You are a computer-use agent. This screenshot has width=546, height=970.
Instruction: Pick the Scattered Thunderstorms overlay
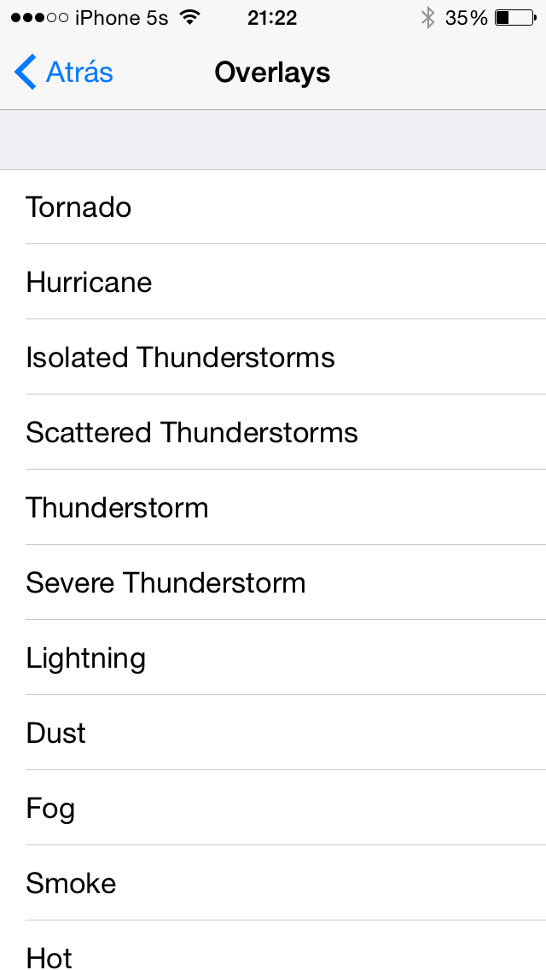coord(273,433)
